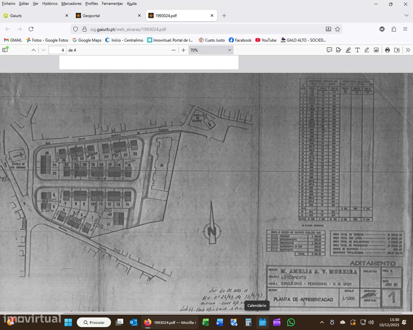This screenshot has width=413, height=330.
Task: Click the add image tool icon
Action: tap(376, 50)
